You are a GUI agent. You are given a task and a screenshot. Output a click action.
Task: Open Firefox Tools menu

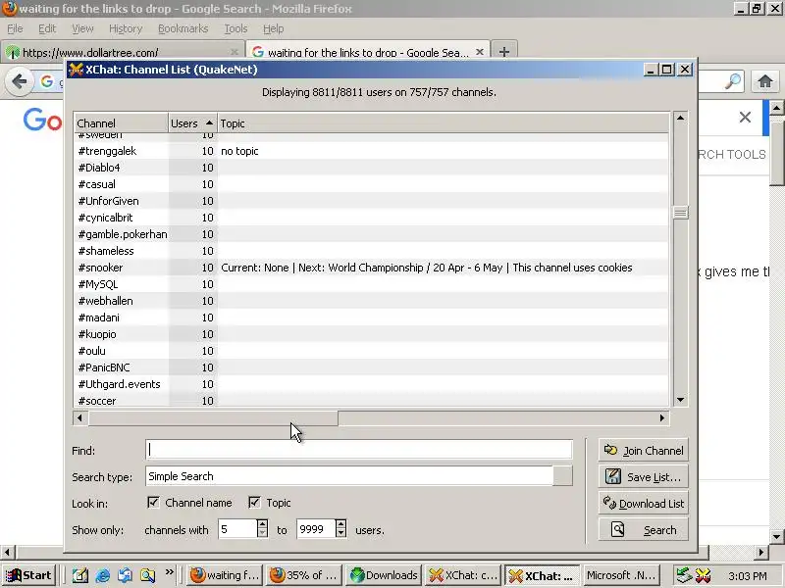click(235, 28)
